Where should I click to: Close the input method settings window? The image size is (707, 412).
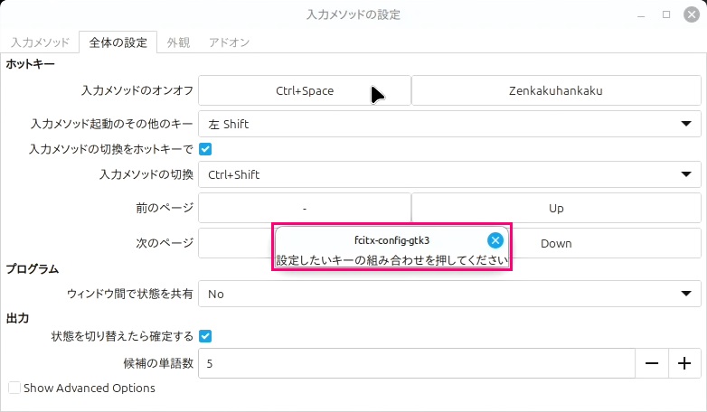691,14
